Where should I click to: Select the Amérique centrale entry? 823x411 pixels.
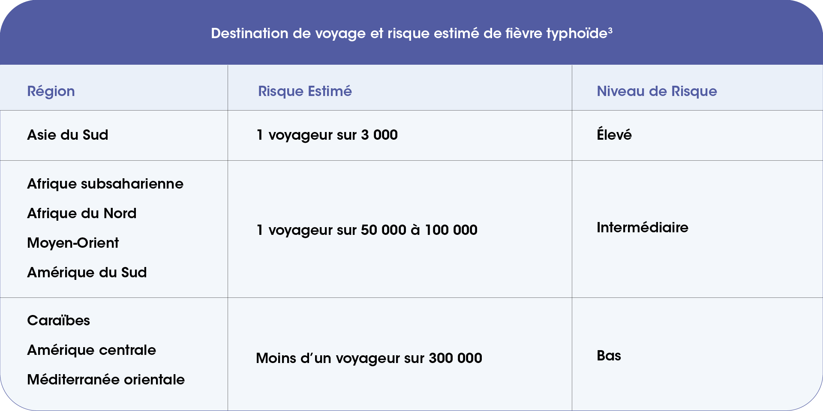91,350
